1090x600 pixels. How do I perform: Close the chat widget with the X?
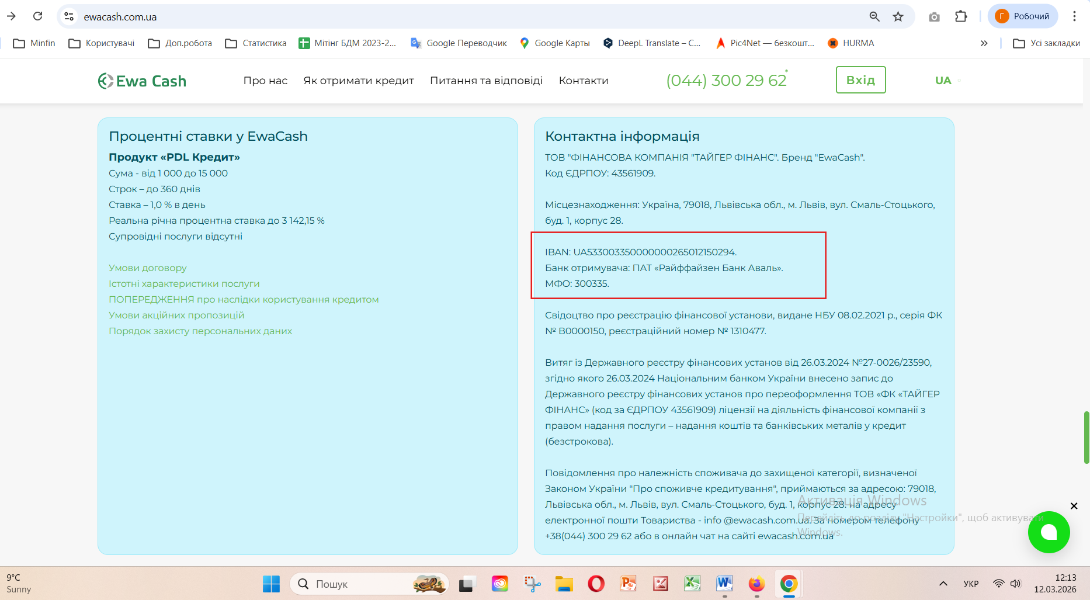coord(1074,506)
